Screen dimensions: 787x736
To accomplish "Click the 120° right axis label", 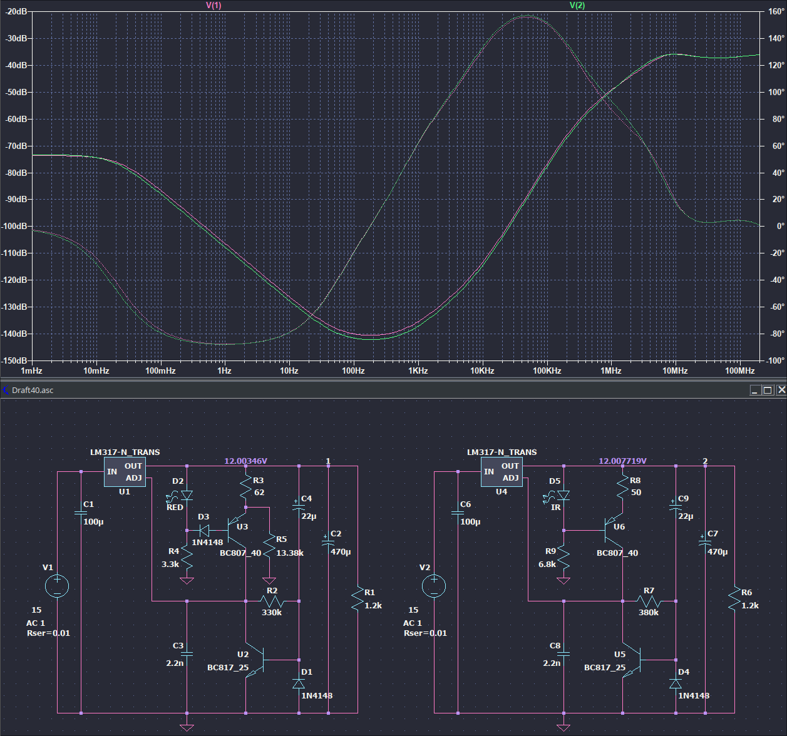I will (776, 65).
